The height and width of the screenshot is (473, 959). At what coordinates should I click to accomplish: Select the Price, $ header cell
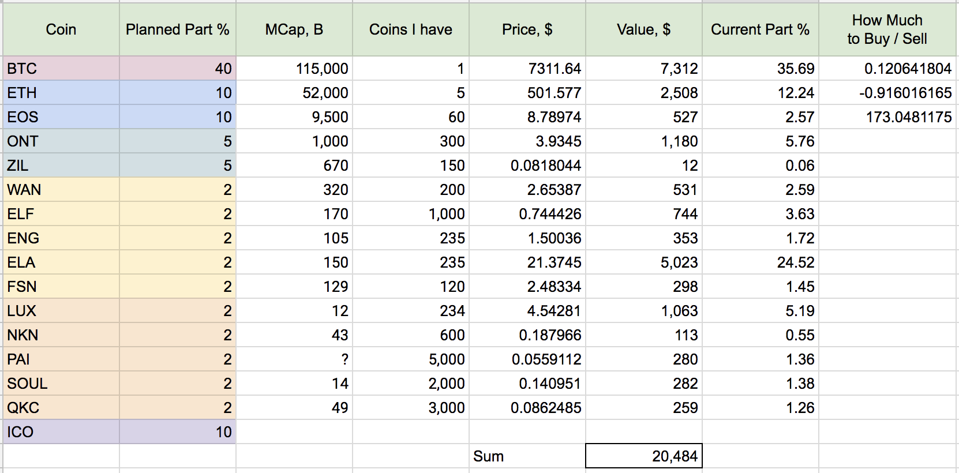point(527,29)
